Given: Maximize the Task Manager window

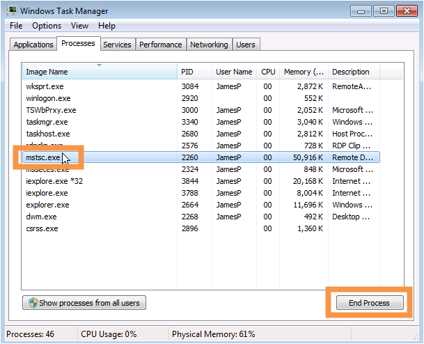Looking at the screenshot, I should click(384, 11).
